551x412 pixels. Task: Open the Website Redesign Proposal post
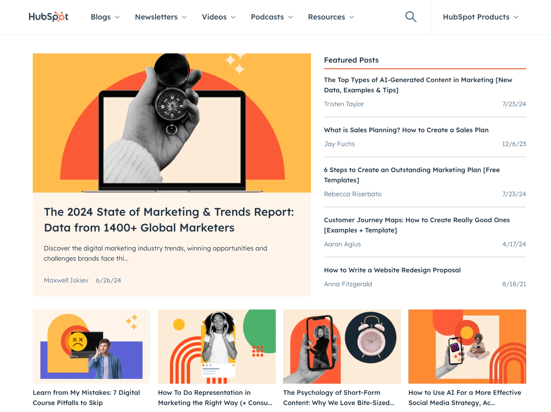pyautogui.click(x=392, y=270)
